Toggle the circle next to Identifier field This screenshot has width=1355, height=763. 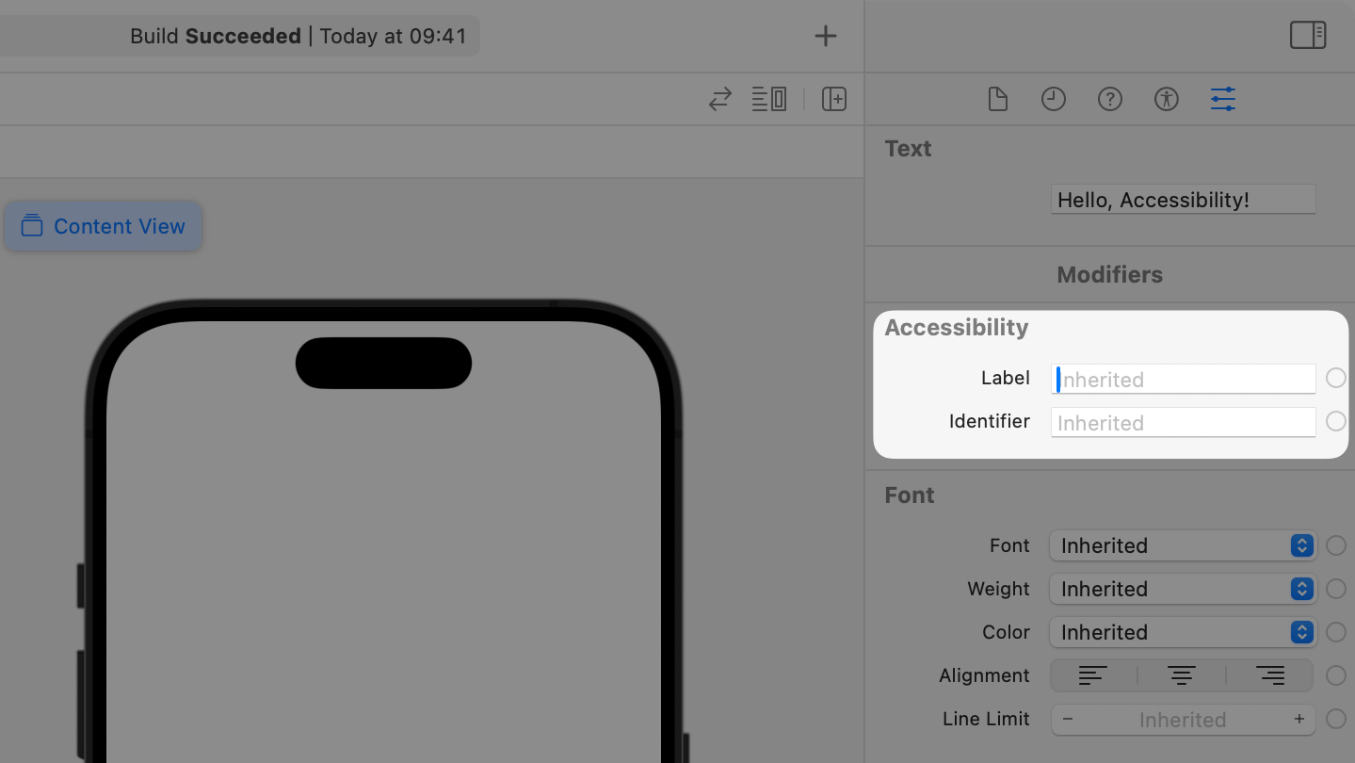click(1336, 421)
